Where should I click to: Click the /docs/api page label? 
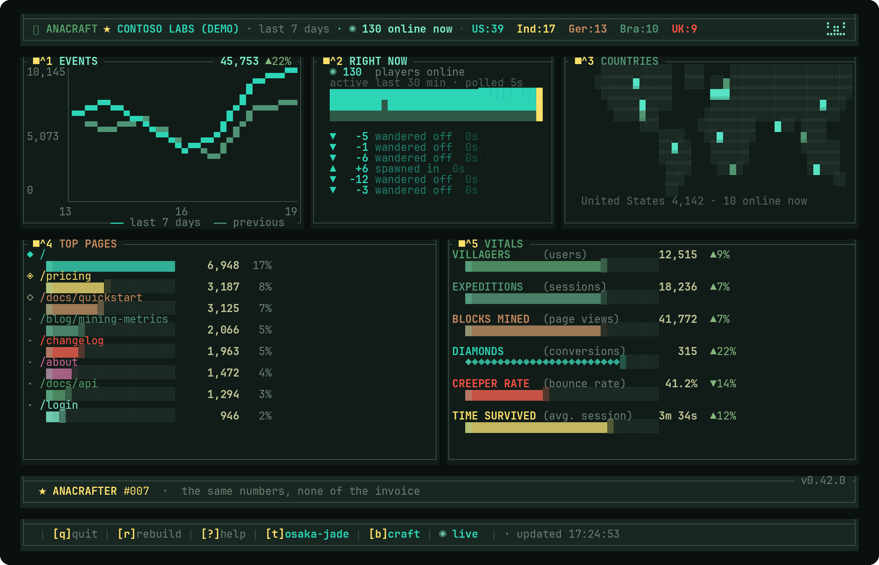pyautogui.click(x=69, y=383)
